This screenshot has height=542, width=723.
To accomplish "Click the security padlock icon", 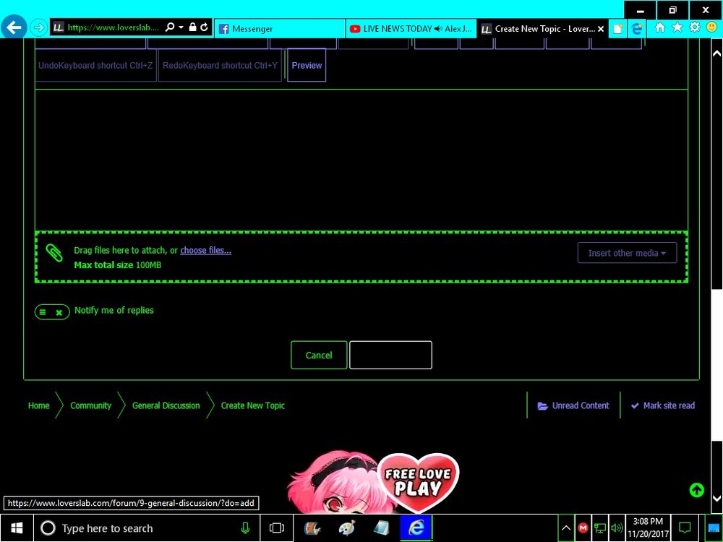I will [x=193, y=27].
